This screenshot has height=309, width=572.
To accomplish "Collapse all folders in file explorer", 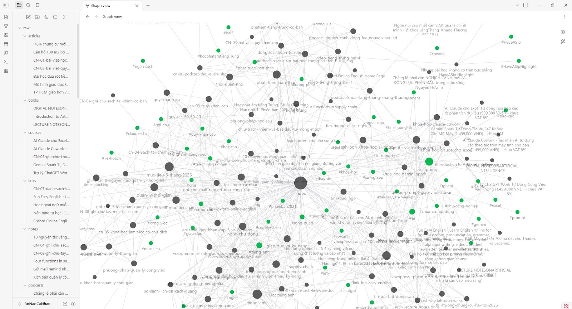I will (64, 17).
